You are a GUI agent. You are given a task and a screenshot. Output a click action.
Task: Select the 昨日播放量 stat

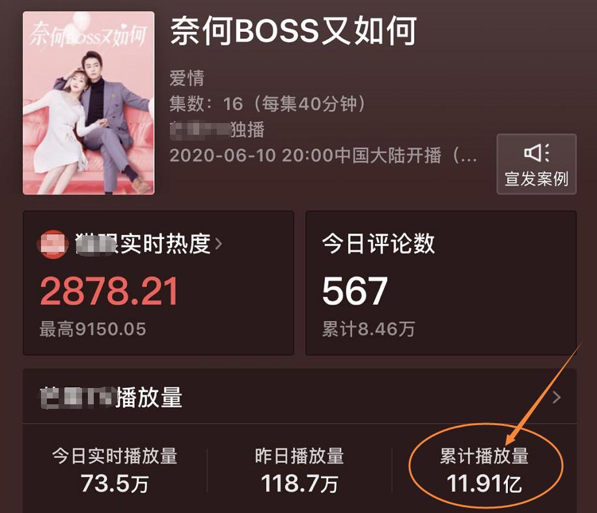(299, 469)
